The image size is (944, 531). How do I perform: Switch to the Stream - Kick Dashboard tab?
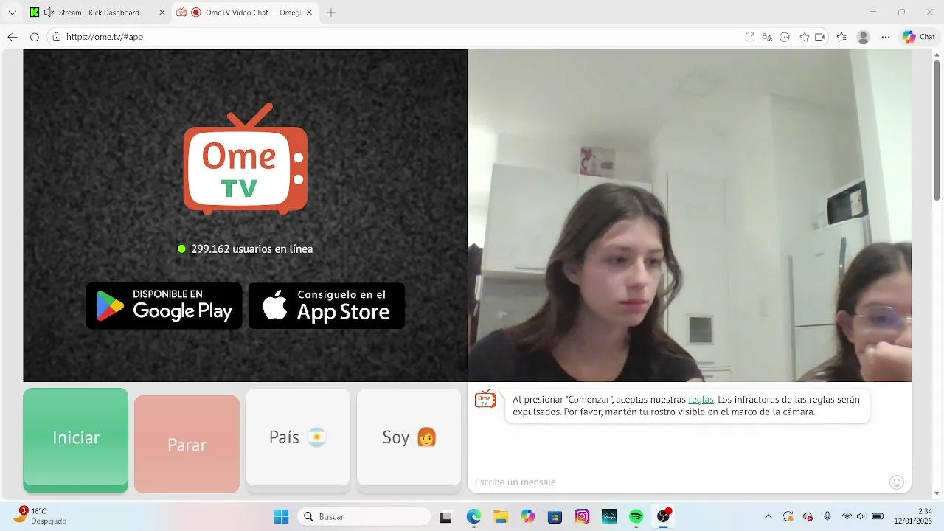pyautogui.click(x=99, y=13)
